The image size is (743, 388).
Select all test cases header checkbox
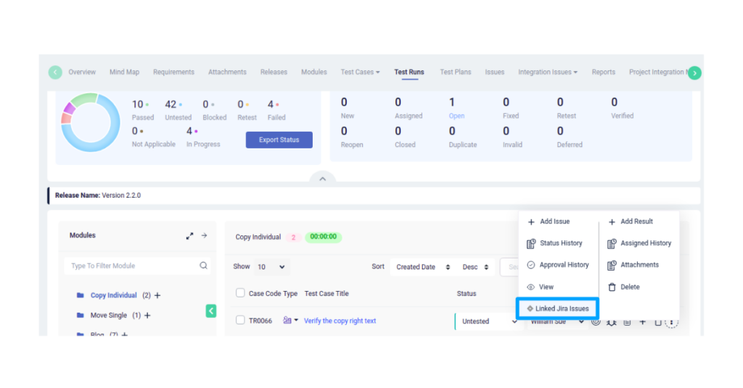pos(240,293)
